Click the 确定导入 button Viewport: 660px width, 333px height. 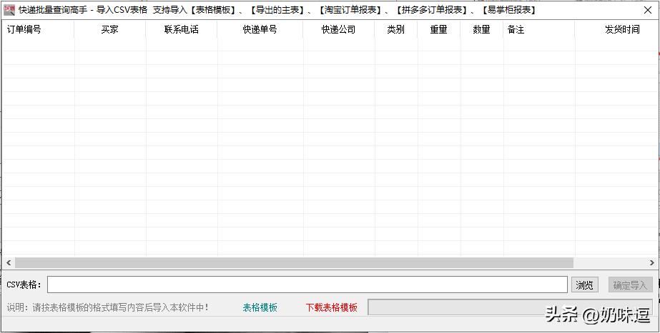(x=631, y=285)
